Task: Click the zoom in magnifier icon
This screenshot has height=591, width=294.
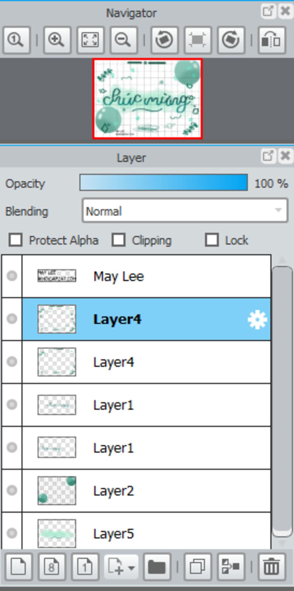Action: point(57,40)
